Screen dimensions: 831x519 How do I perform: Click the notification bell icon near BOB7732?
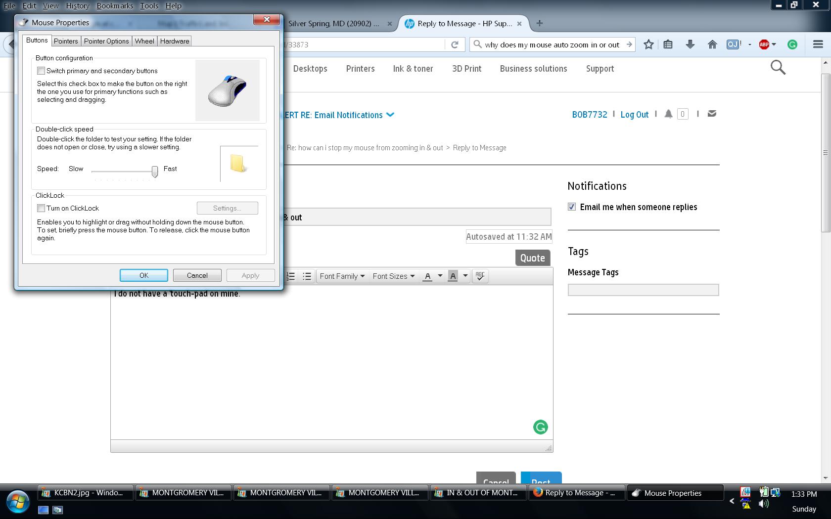click(x=668, y=114)
